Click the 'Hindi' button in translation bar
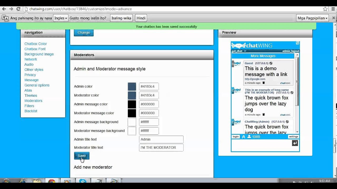 141,18
